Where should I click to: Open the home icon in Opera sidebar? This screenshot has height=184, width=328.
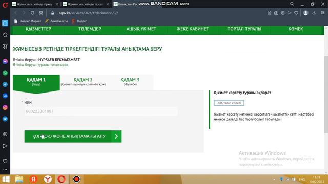coord(5,23)
